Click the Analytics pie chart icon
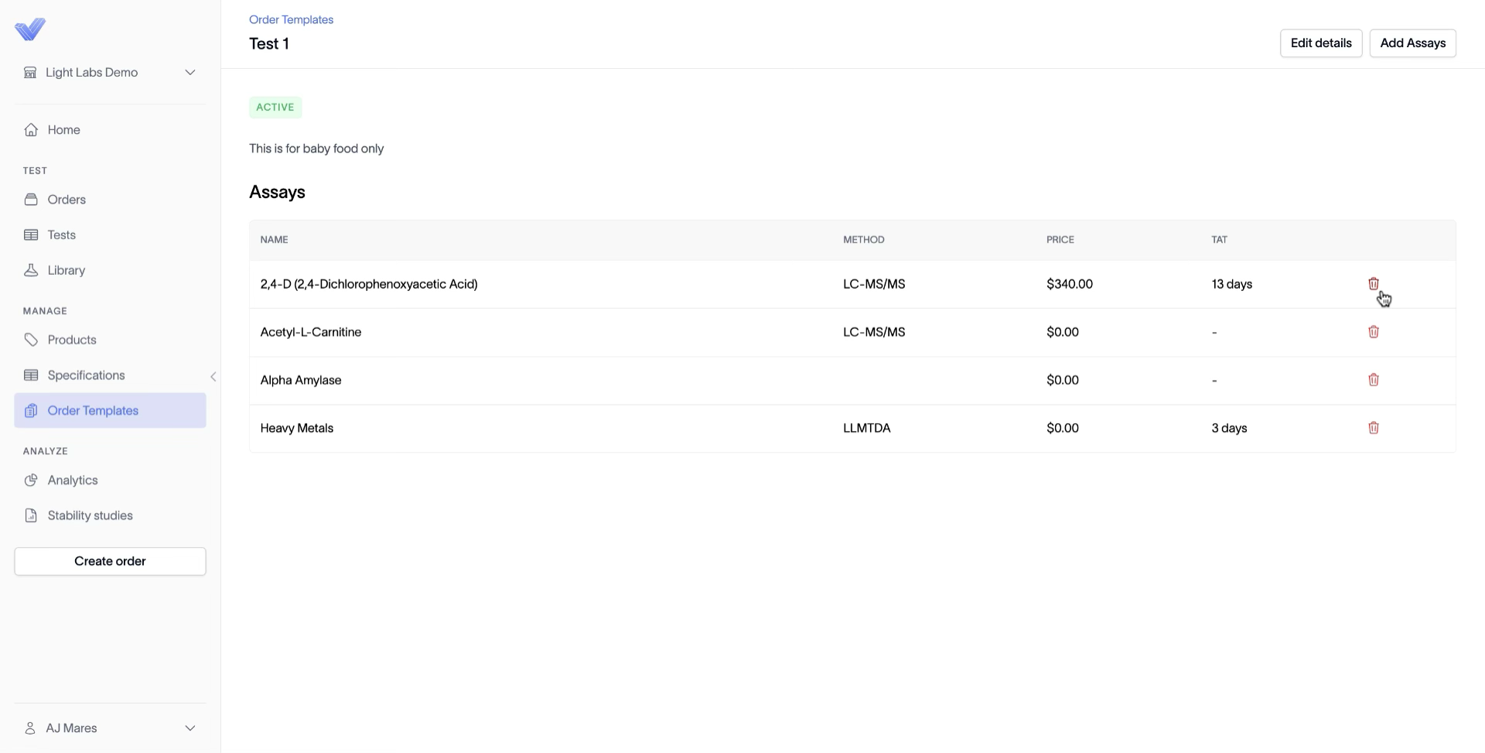The image size is (1485, 753). pyautogui.click(x=31, y=480)
